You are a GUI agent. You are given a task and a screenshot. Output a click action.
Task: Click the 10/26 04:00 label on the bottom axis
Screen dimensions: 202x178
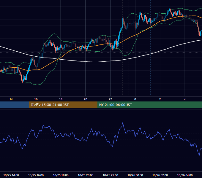pos(185,175)
